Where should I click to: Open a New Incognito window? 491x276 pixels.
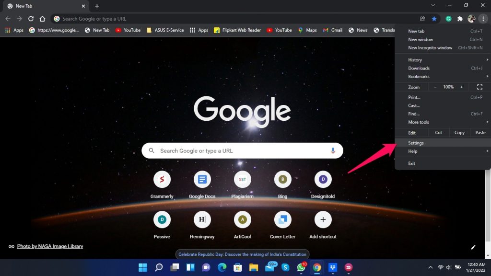point(443,47)
